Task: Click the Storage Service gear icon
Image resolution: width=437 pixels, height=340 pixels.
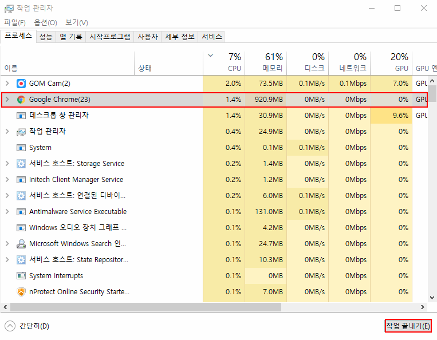Action: click(21, 164)
